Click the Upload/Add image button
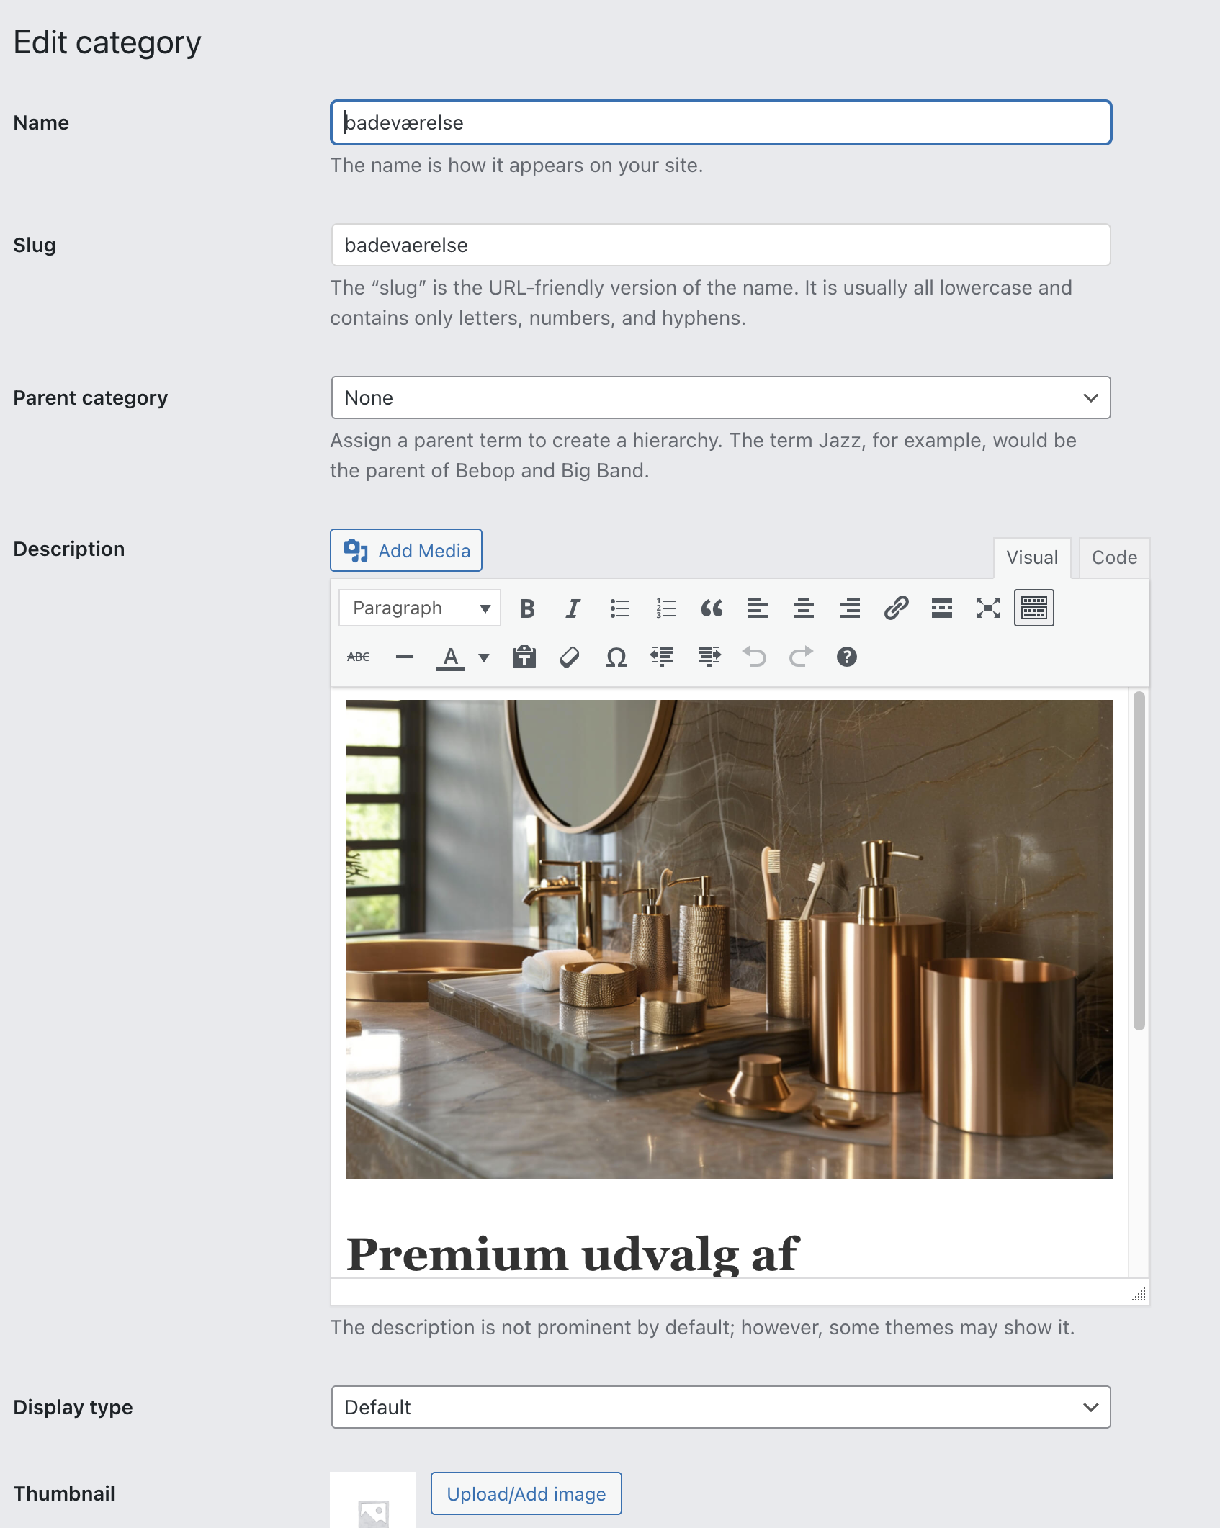1220x1528 pixels. [x=526, y=1493]
